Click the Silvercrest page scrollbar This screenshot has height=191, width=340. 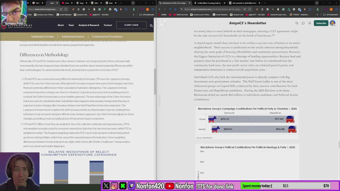[155, 82]
